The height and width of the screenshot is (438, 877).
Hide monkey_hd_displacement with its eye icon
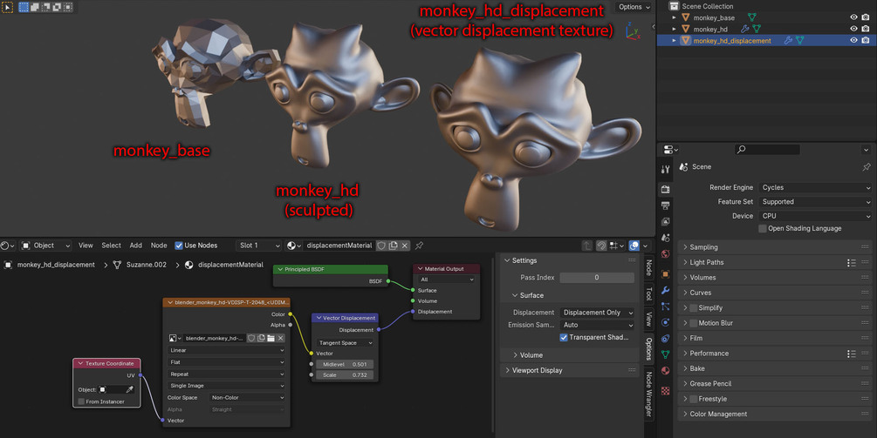[853, 41]
